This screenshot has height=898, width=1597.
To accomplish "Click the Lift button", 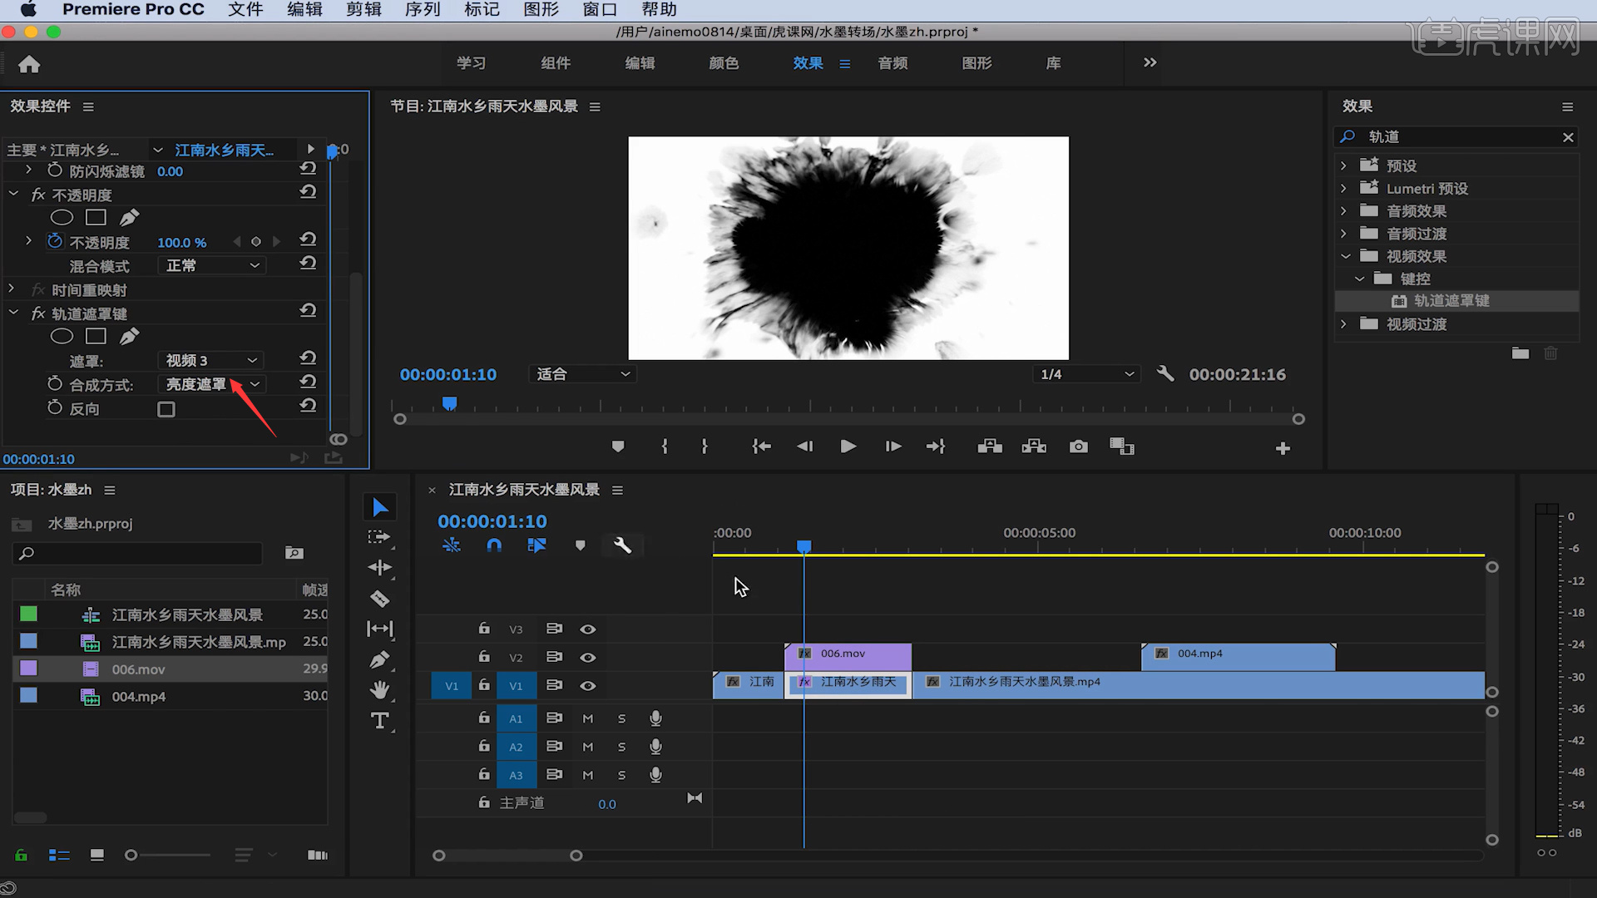I will point(990,447).
